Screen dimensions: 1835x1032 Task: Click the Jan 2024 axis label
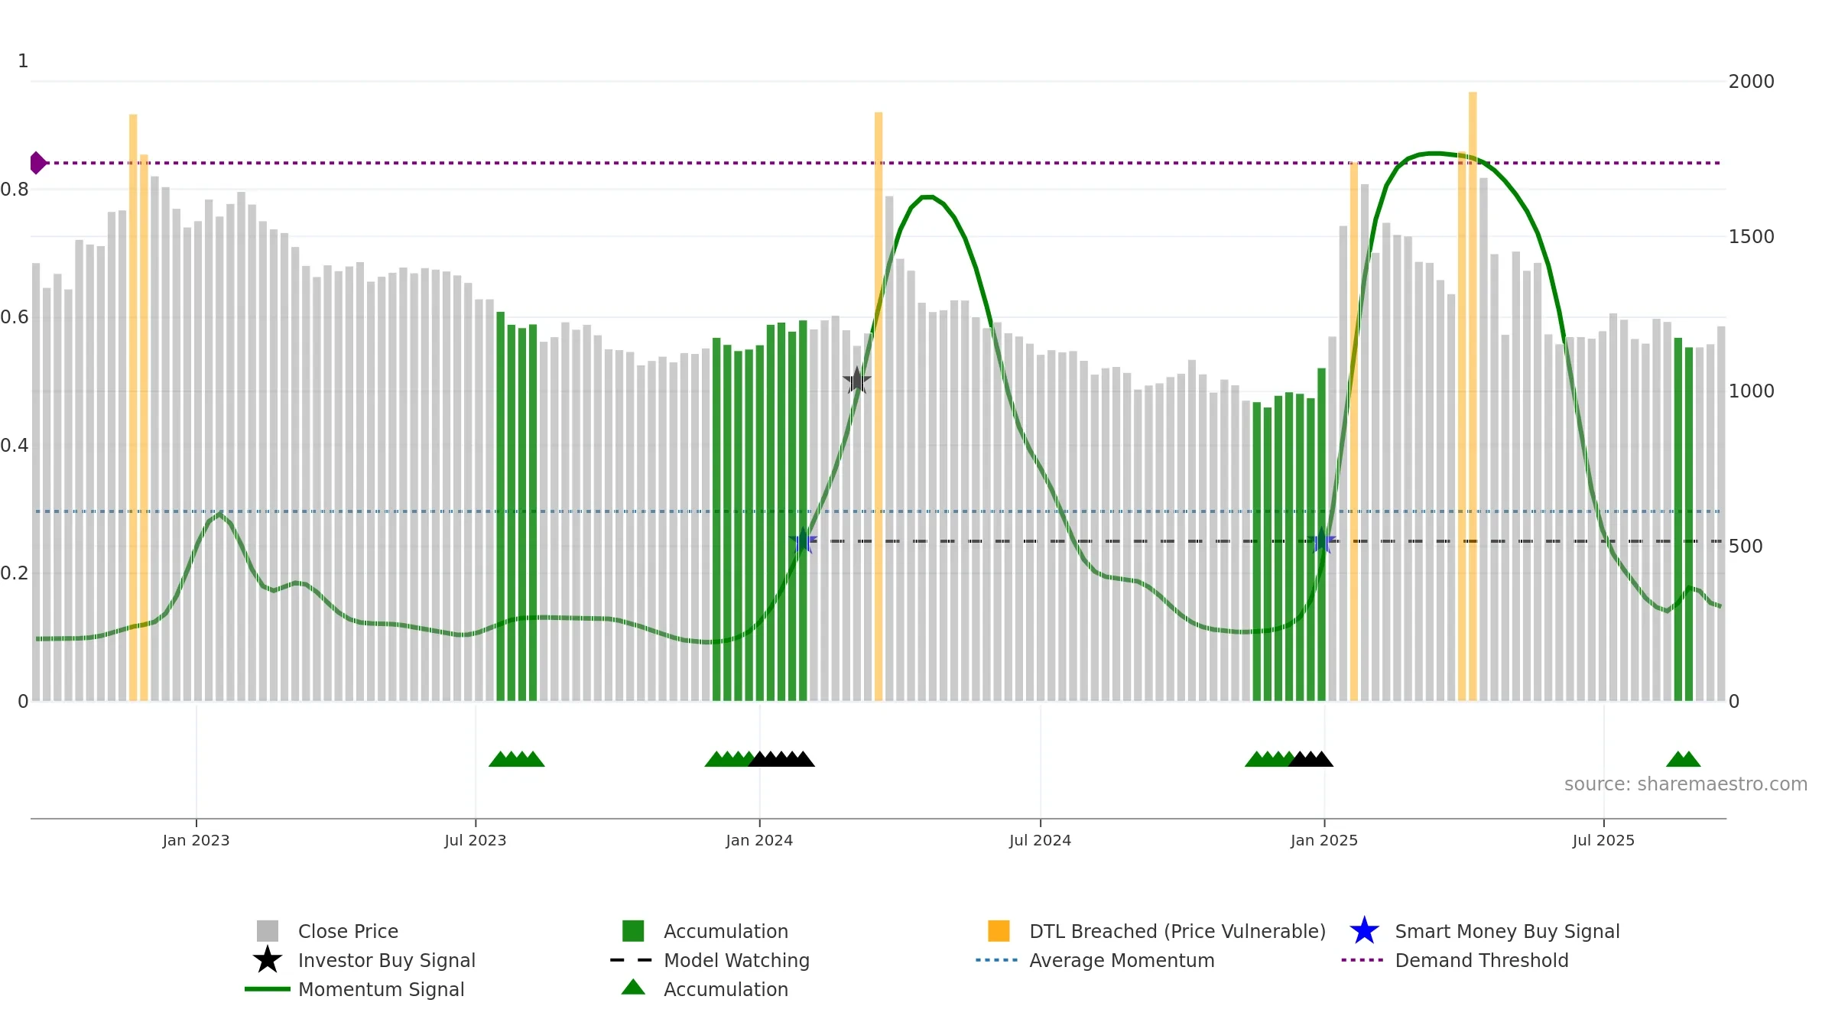pos(759,841)
